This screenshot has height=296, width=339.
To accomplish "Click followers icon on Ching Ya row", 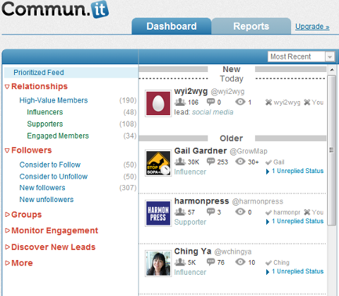I will tap(180, 262).
